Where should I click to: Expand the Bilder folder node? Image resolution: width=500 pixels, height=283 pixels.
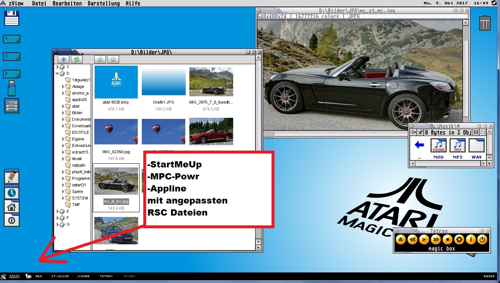tap(63, 113)
